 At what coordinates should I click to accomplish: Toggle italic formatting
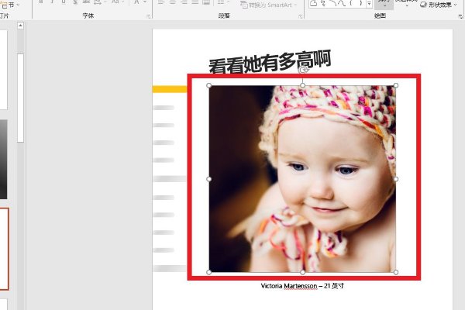52,2
